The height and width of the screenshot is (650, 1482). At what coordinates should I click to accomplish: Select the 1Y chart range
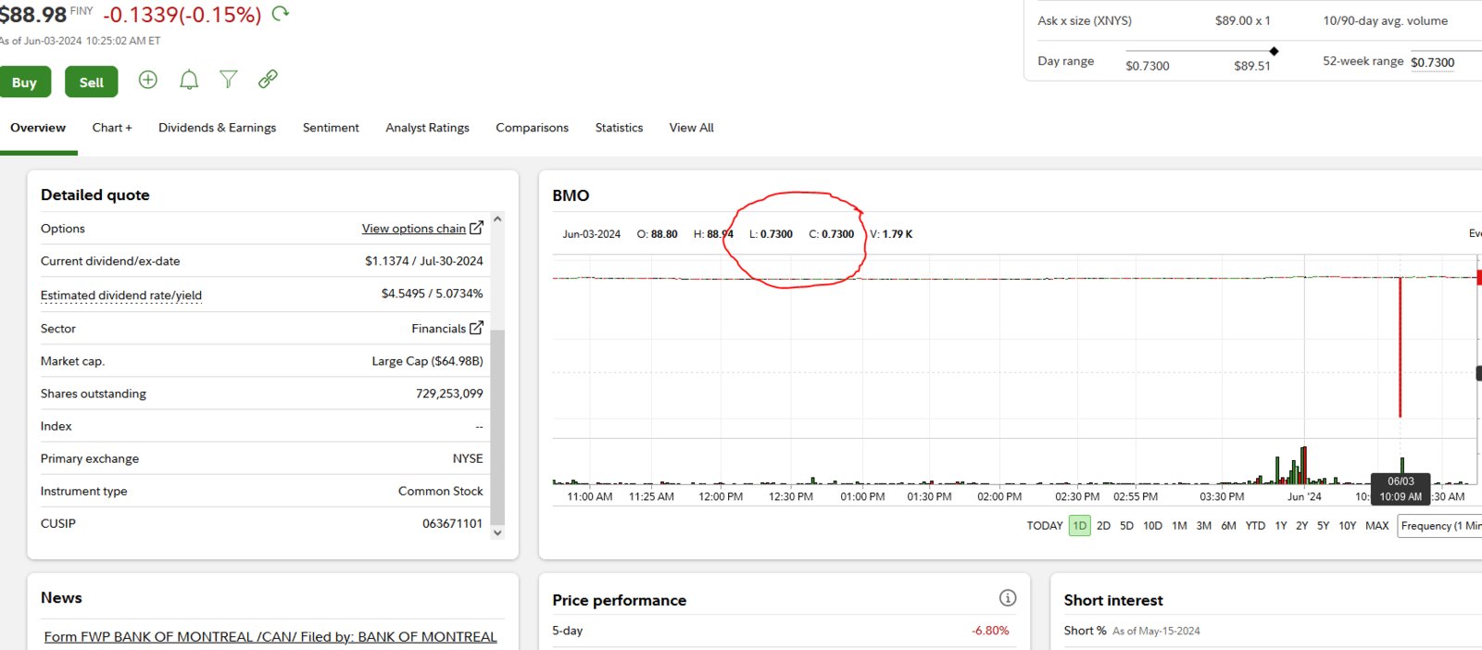coord(1281,526)
